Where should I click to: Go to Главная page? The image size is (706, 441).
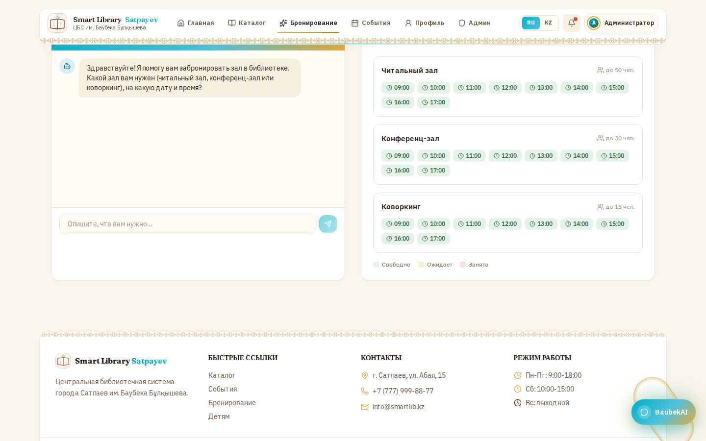tap(196, 23)
